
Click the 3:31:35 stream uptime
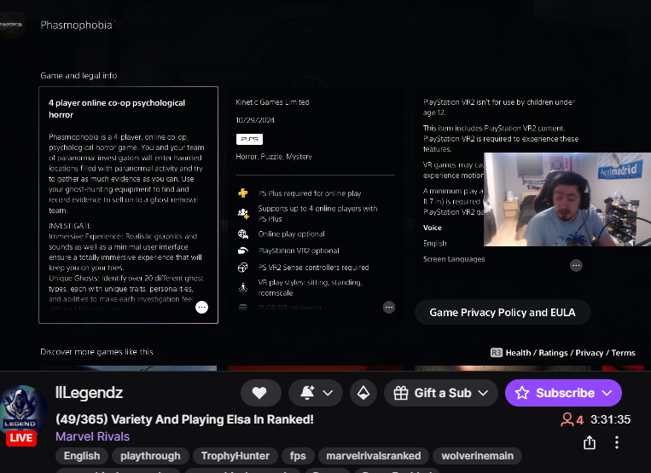point(610,419)
